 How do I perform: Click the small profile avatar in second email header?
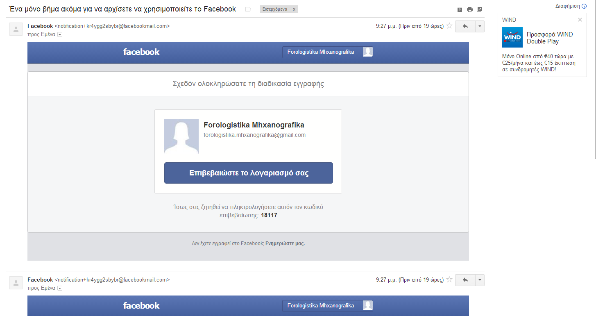(368, 306)
